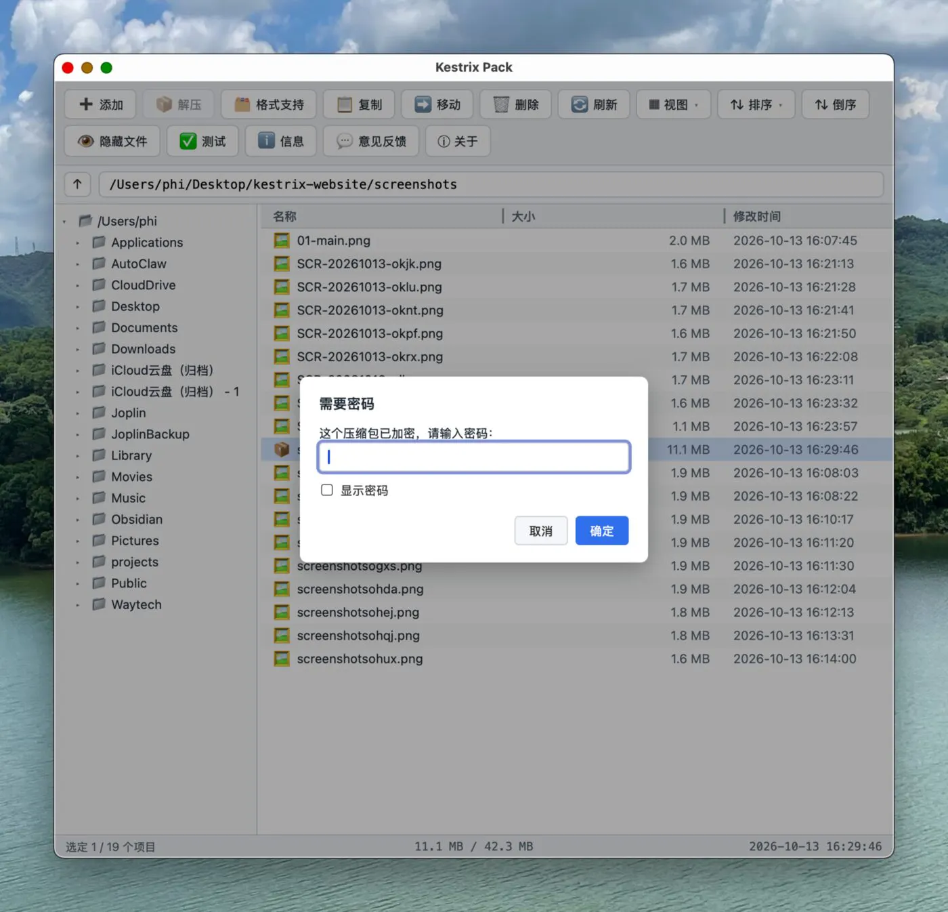This screenshot has width=948, height=912.
Task: Click the 解压 (Extract) toolbar button
Action: [178, 104]
